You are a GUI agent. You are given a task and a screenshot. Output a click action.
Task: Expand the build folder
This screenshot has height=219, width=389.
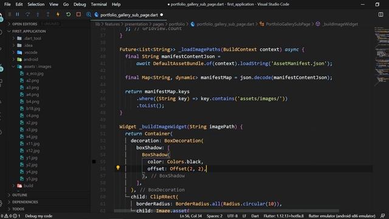pyautogui.click(x=29, y=186)
